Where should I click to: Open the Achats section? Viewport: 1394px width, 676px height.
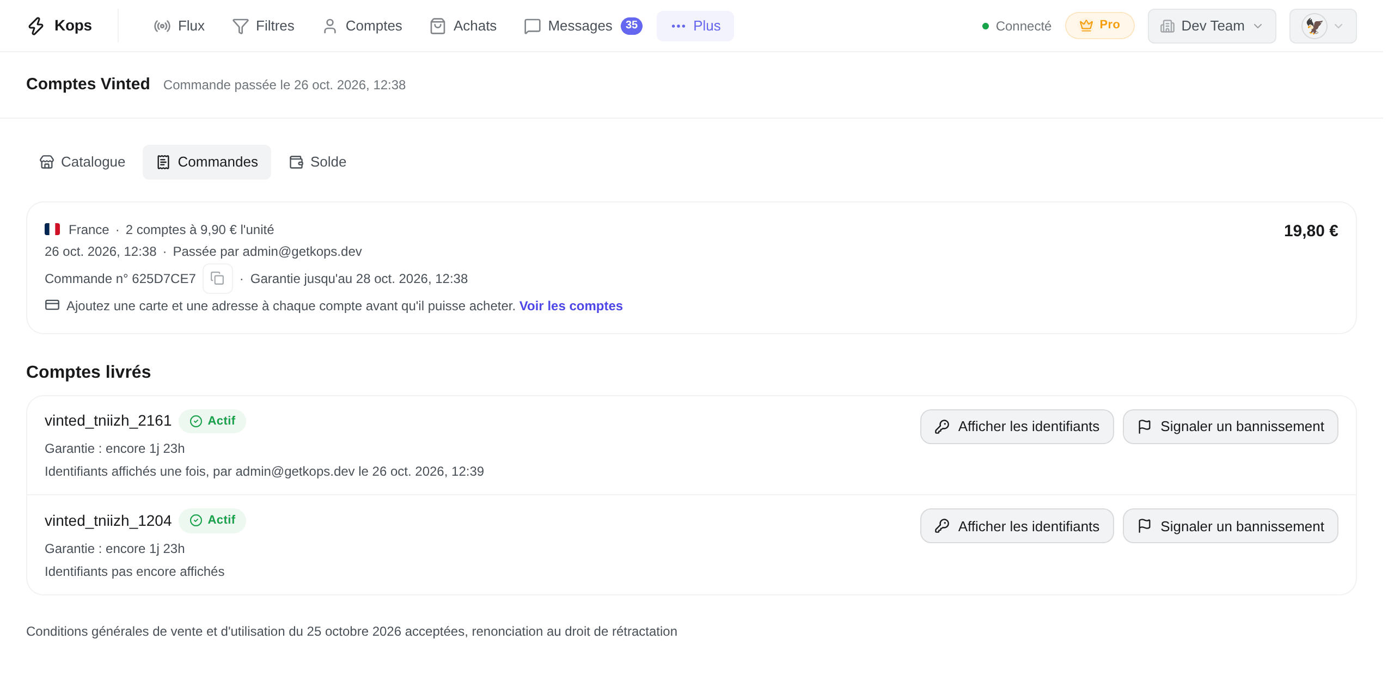coord(463,26)
